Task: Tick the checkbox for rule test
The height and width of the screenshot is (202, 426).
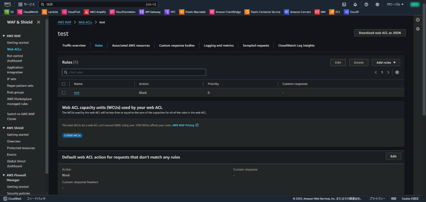Action: [64, 92]
